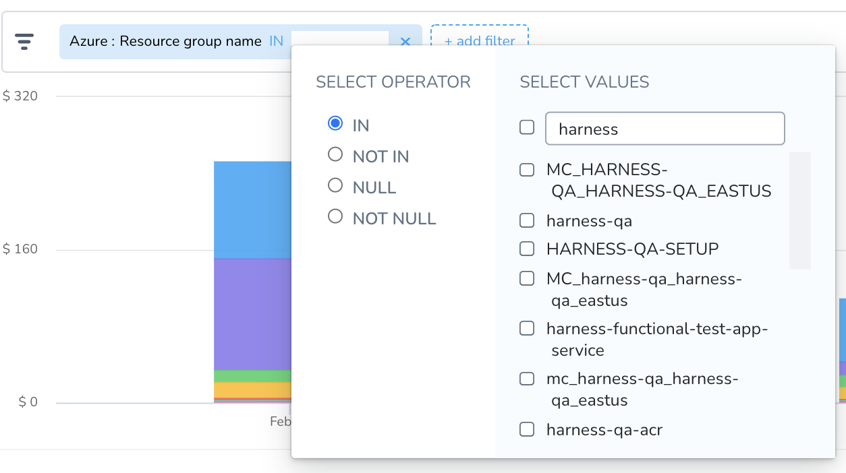Toggle the select-all values checkbox
The width and height of the screenshot is (846, 473).
click(527, 127)
